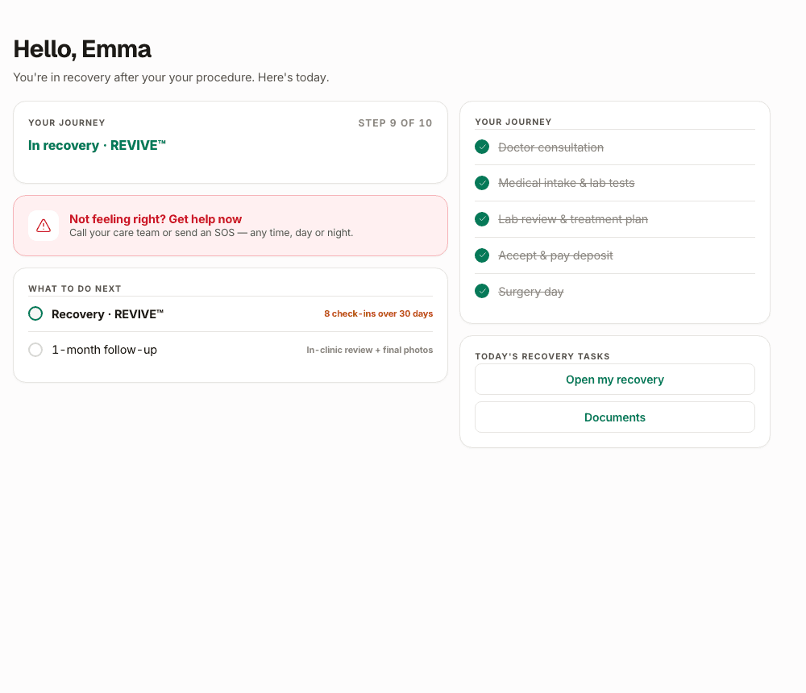Click the crossed-out 'Lab review & treatment plan' step
The image size is (806, 693).
572,219
